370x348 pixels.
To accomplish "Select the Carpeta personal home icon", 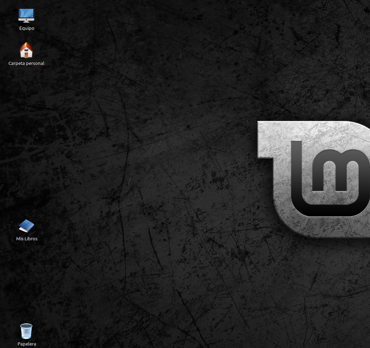I will [26, 50].
